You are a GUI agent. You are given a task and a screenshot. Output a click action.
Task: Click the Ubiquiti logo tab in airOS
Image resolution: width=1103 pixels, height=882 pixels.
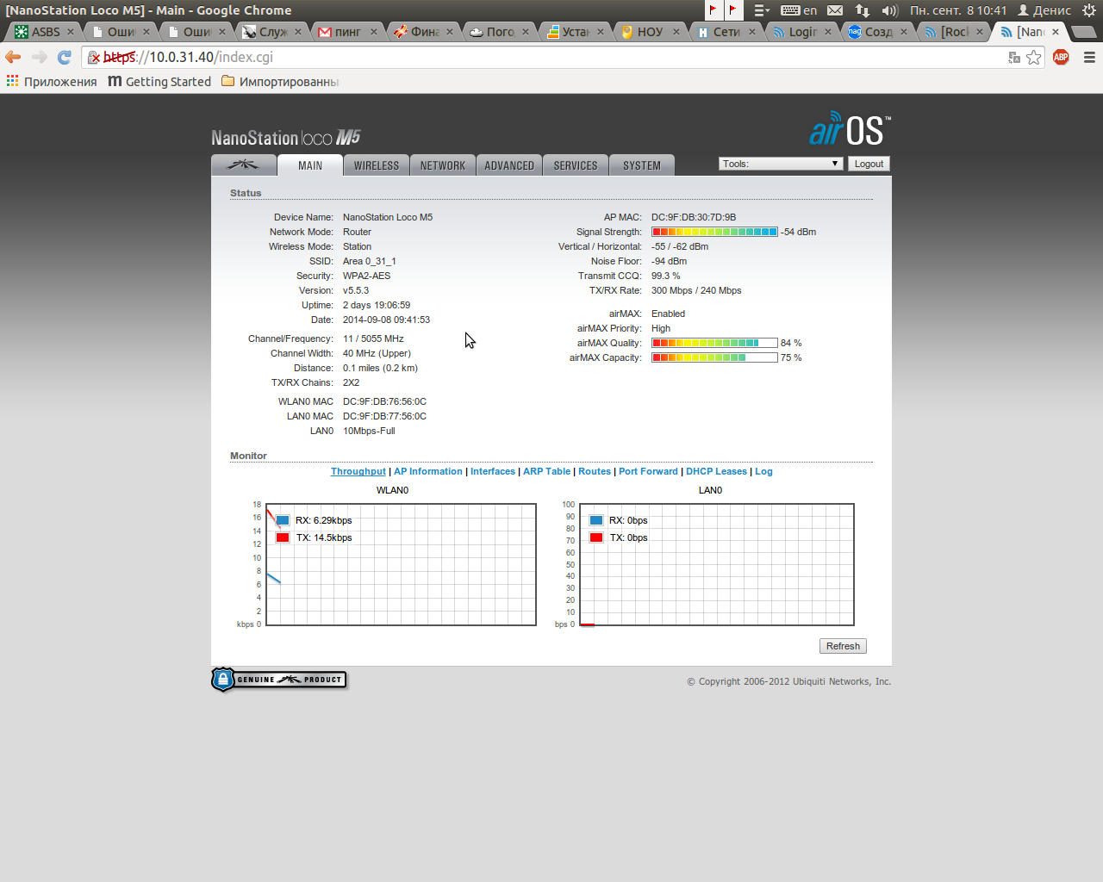click(244, 165)
